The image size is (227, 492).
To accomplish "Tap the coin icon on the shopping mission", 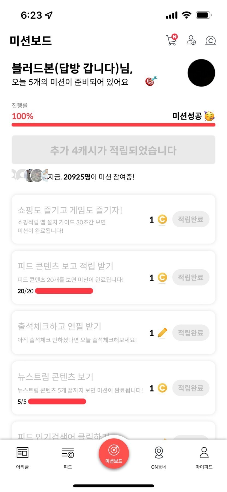I will pyautogui.click(x=162, y=219).
